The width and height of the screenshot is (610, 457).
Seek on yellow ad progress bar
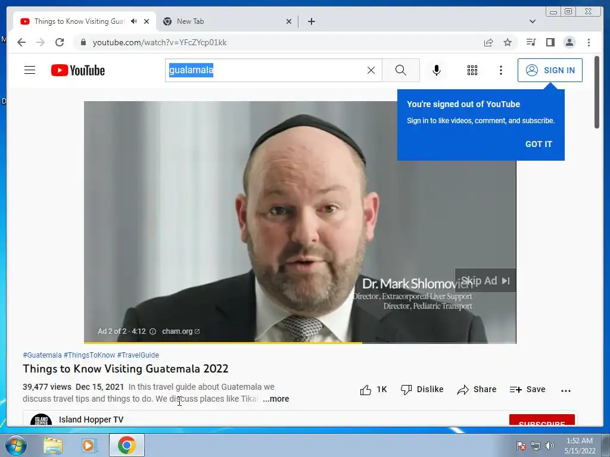pos(300,342)
